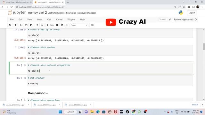The width and height of the screenshot is (205, 115).
Task: Click the Logout button
Action: click(x=192, y=13)
